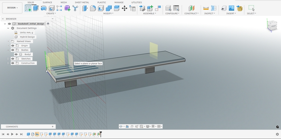The height and width of the screenshot is (139, 281).
Task: Select the Extrude tool in Create
Action: tap(36, 8)
